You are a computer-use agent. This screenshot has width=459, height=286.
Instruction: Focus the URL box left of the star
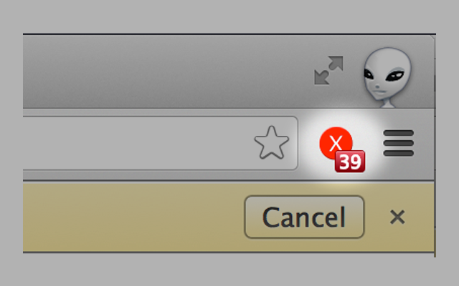(138, 143)
